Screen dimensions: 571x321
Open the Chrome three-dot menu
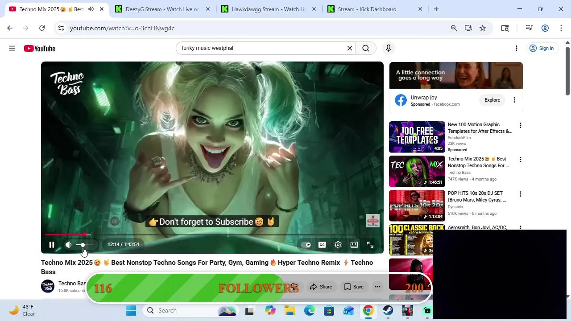pyautogui.click(x=561, y=28)
